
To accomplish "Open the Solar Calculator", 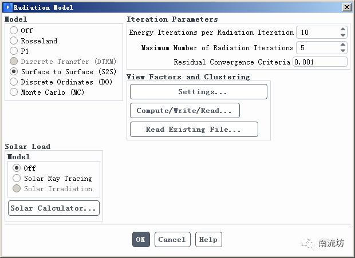I will pos(54,208).
